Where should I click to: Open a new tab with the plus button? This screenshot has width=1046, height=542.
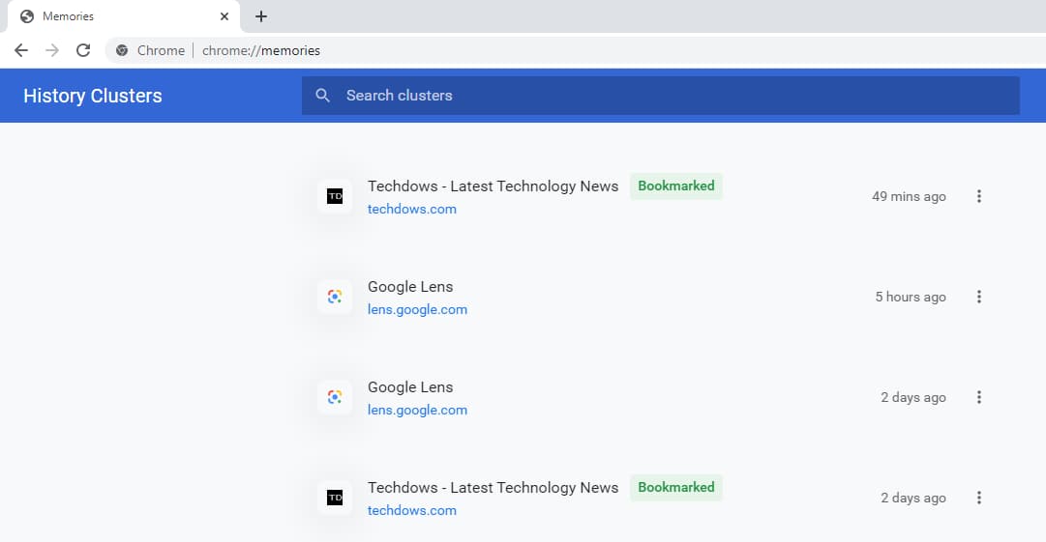pyautogui.click(x=261, y=16)
